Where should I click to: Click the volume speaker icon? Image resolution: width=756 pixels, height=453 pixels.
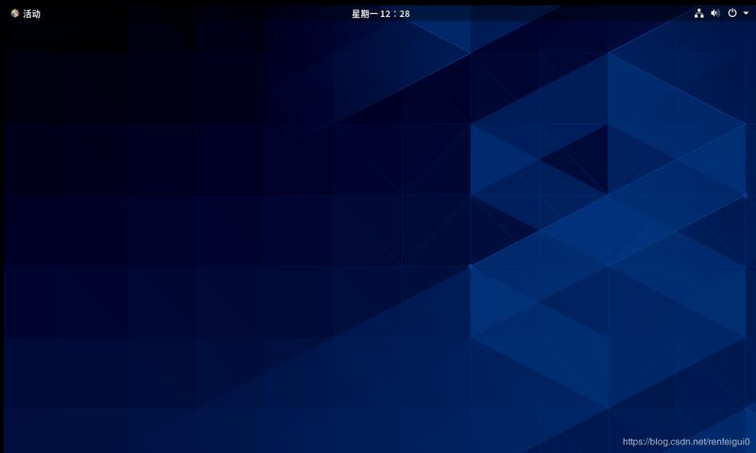click(x=715, y=13)
